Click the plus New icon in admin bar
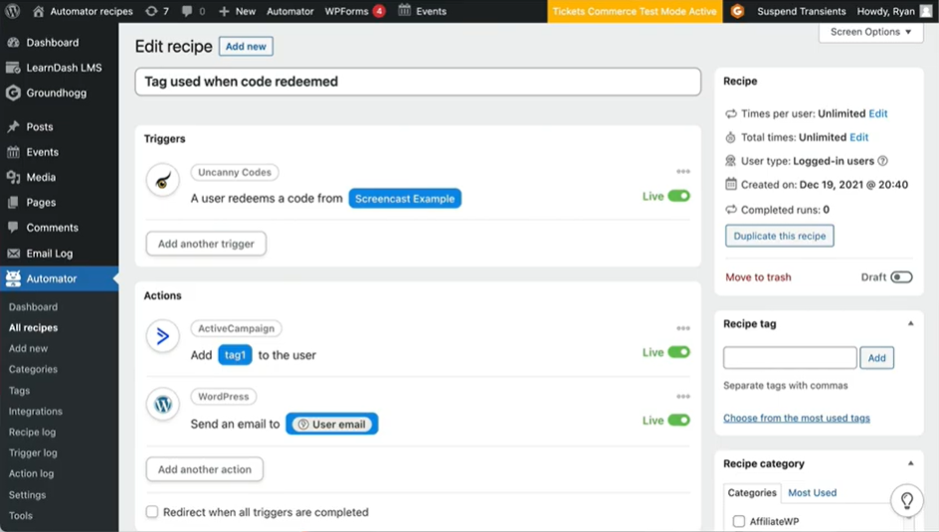 224,11
